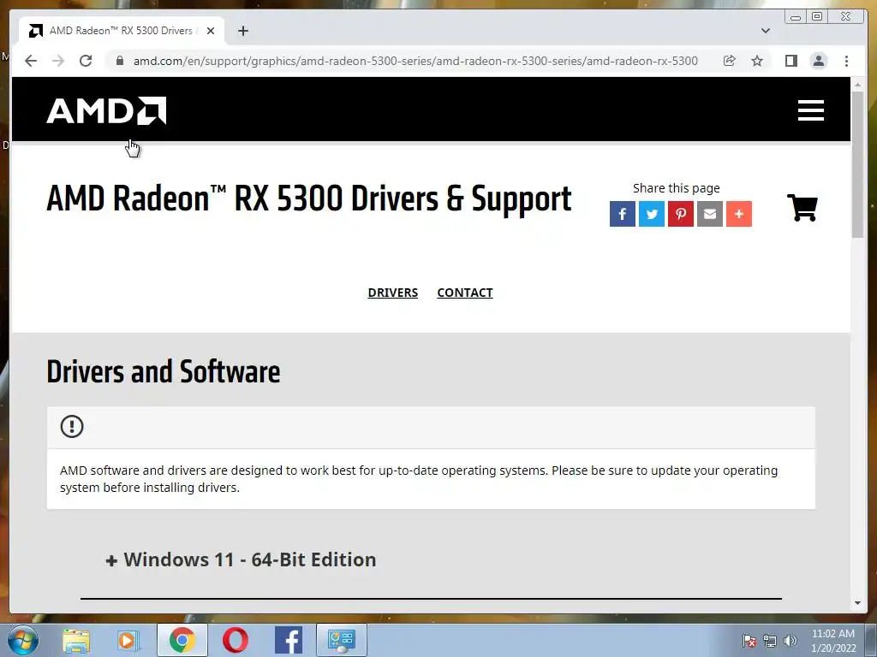The height and width of the screenshot is (657, 877).
Task: Open volume control in tray
Action: [790, 641]
